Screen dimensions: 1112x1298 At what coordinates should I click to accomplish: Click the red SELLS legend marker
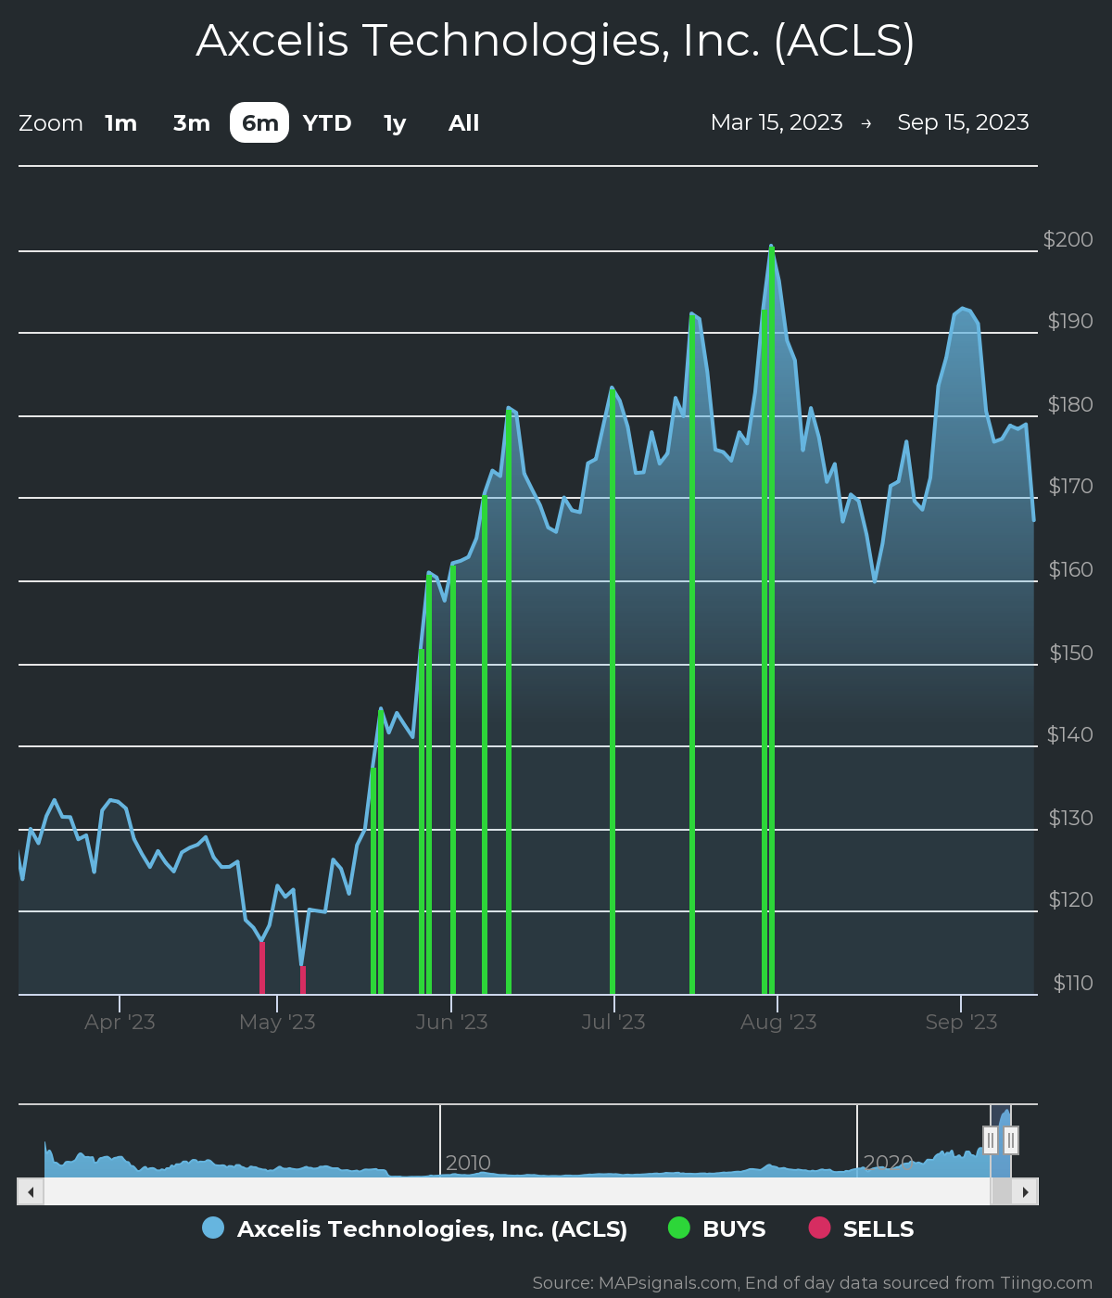click(x=819, y=1228)
